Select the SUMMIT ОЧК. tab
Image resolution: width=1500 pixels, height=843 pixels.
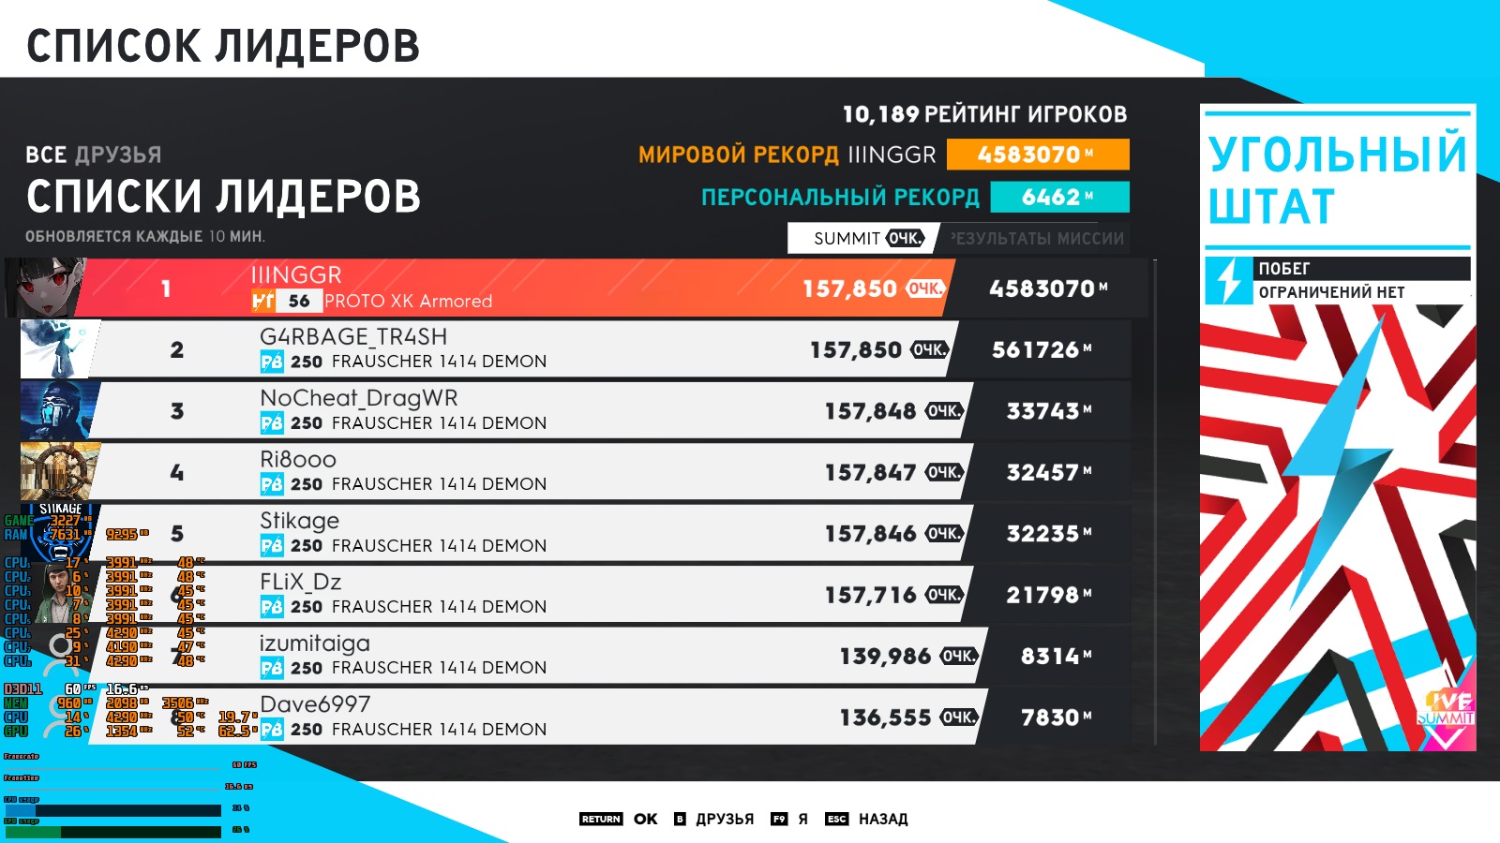click(x=867, y=238)
